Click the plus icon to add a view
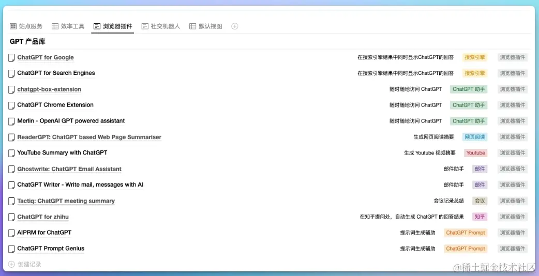 234,26
